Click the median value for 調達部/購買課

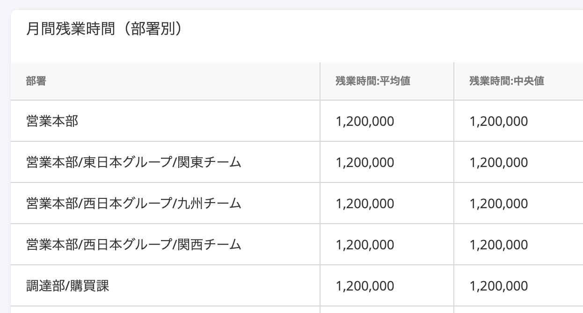[x=499, y=286]
